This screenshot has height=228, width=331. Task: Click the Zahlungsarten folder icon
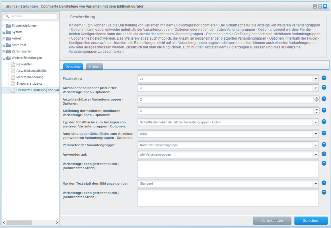pos(9,52)
